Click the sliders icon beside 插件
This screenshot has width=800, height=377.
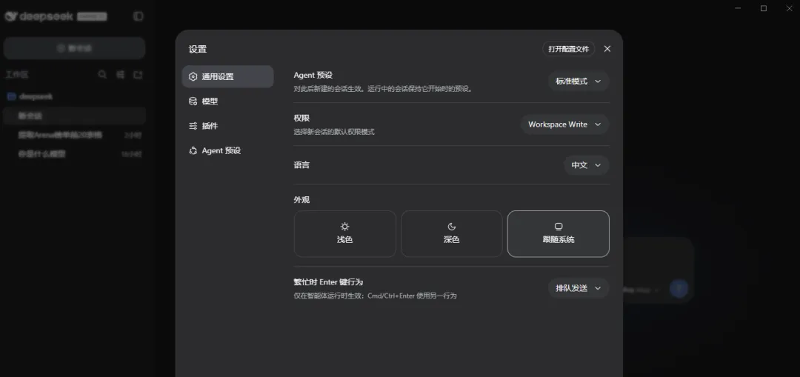tap(193, 125)
